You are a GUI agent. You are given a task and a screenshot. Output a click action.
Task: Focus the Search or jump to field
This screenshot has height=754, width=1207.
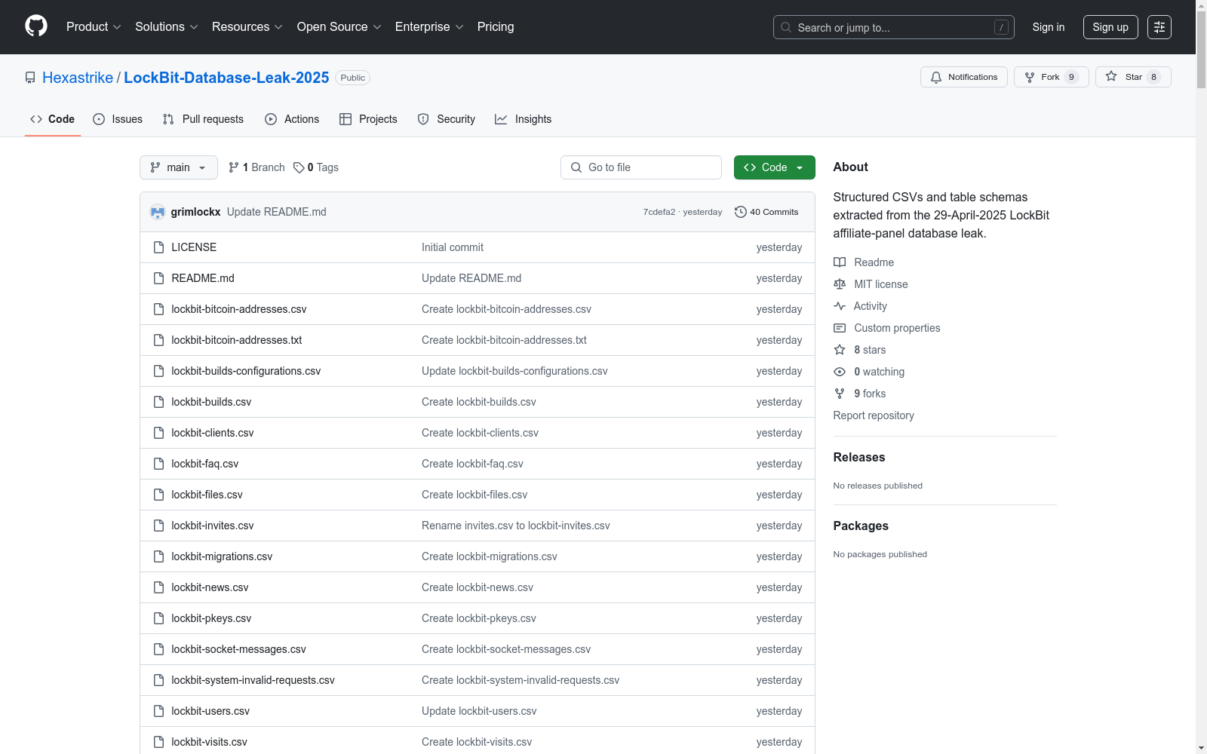(x=894, y=27)
